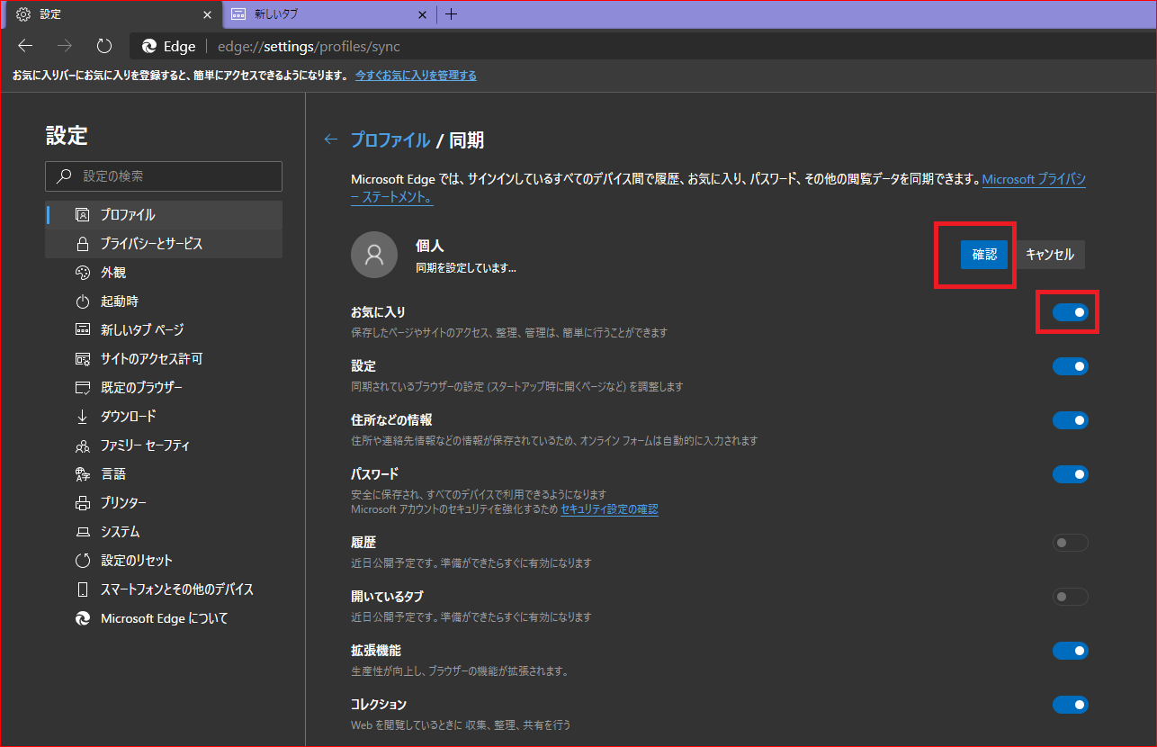Click the reset icon beside 設定のリセット
The image size is (1157, 747).
(x=83, y=561)
